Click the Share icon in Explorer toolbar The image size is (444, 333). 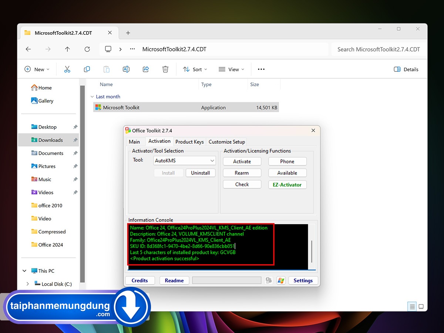tap(146, 69)
